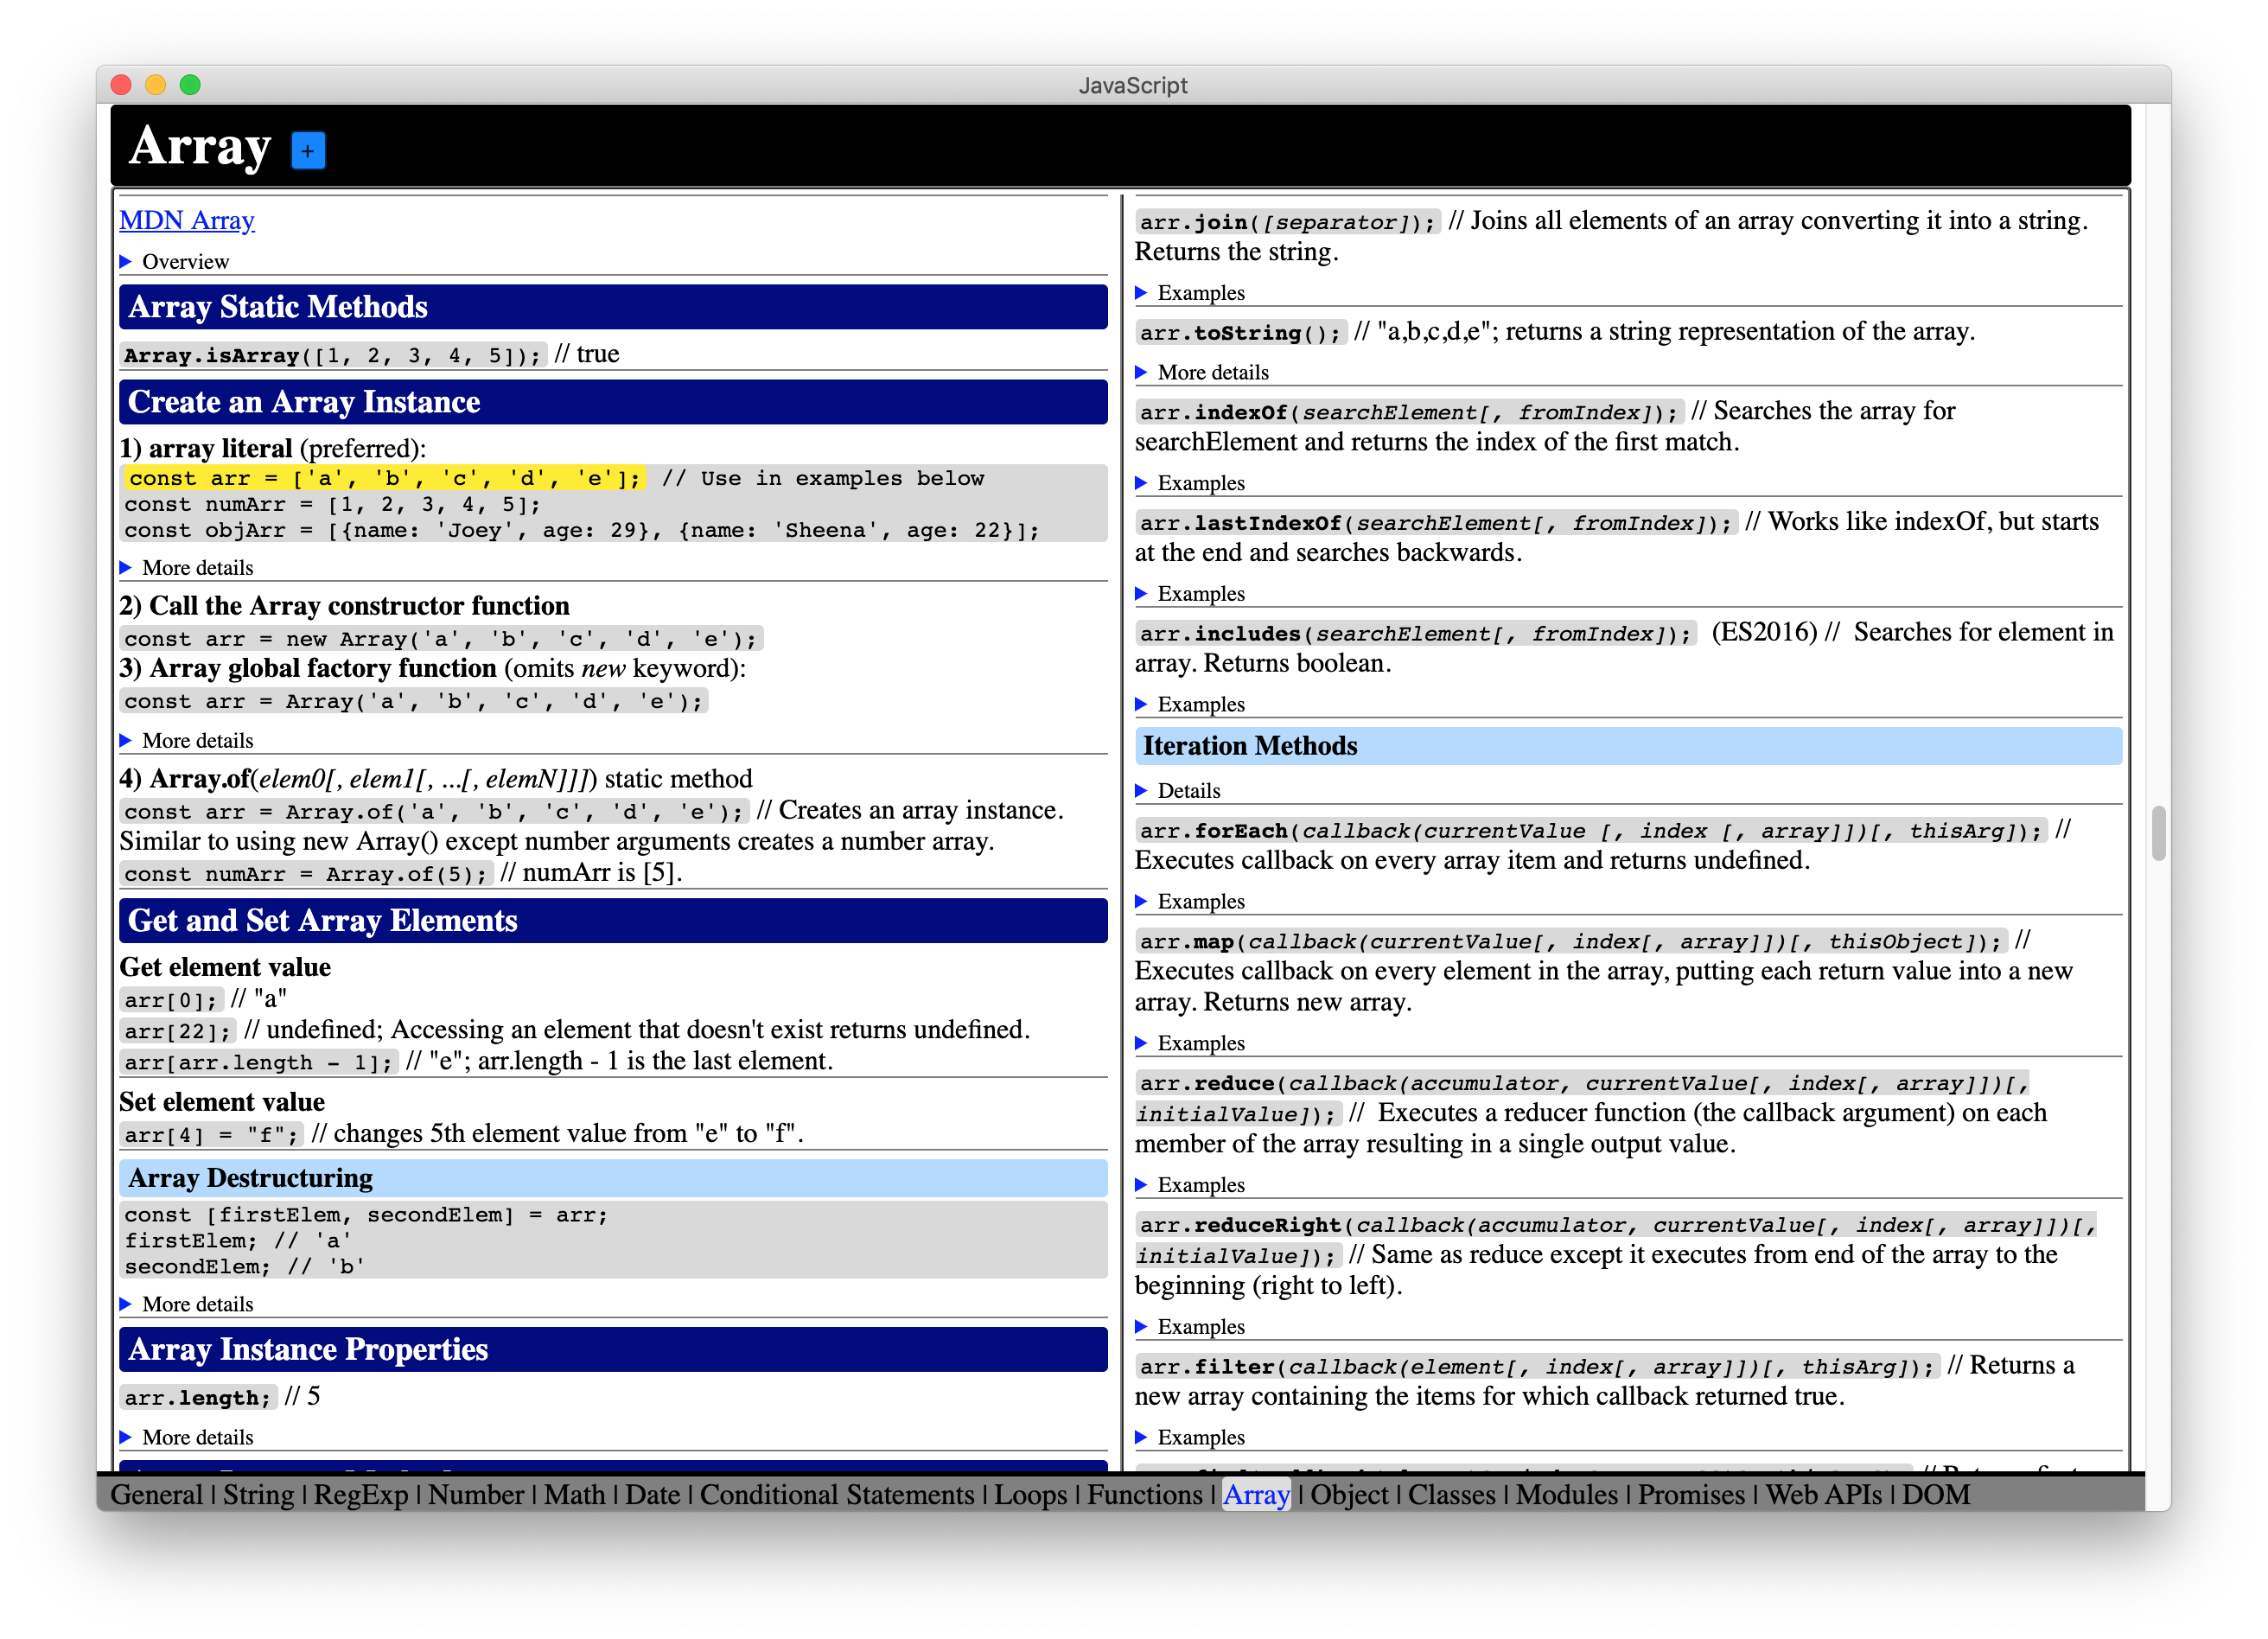Switch to the Date tab
This screenshot has width=2268, height=1639.
[653, 1495]
